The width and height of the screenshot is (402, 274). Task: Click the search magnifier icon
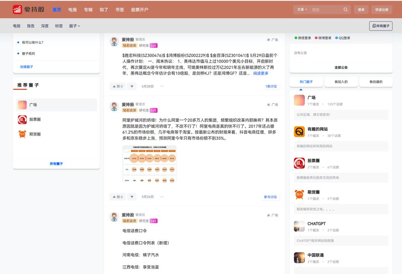tap(345, 9)
